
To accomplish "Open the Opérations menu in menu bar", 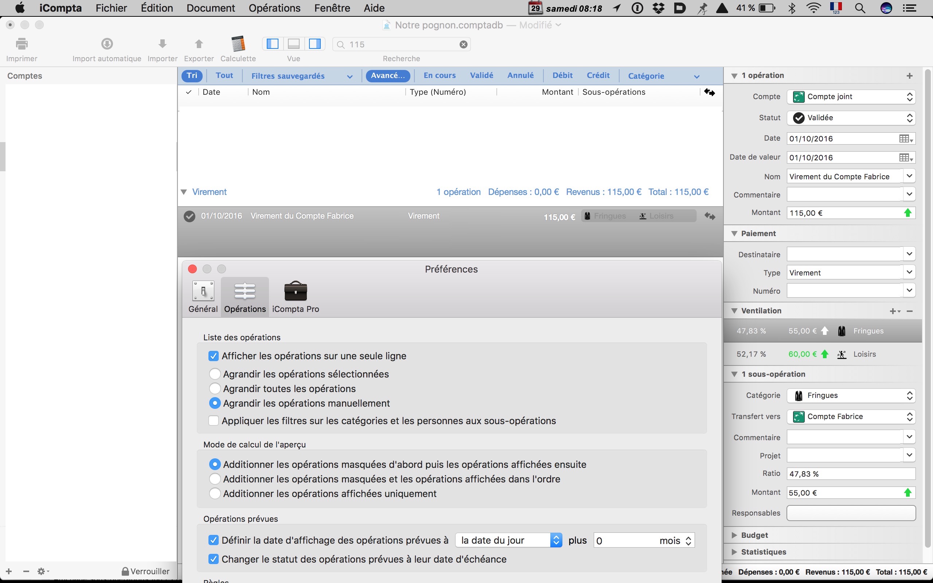I will tap(274, 8).
